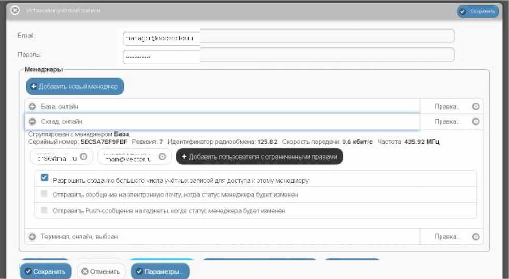Expand the База, онлайн manager row
The height and width of the screenshot is (279, 509).
coord(32,106)
